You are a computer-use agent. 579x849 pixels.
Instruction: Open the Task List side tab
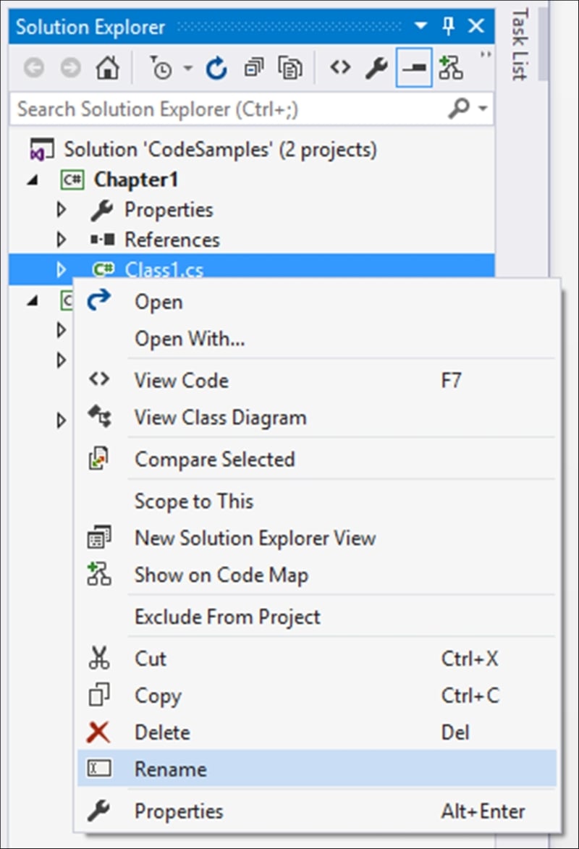click(519, 45)
